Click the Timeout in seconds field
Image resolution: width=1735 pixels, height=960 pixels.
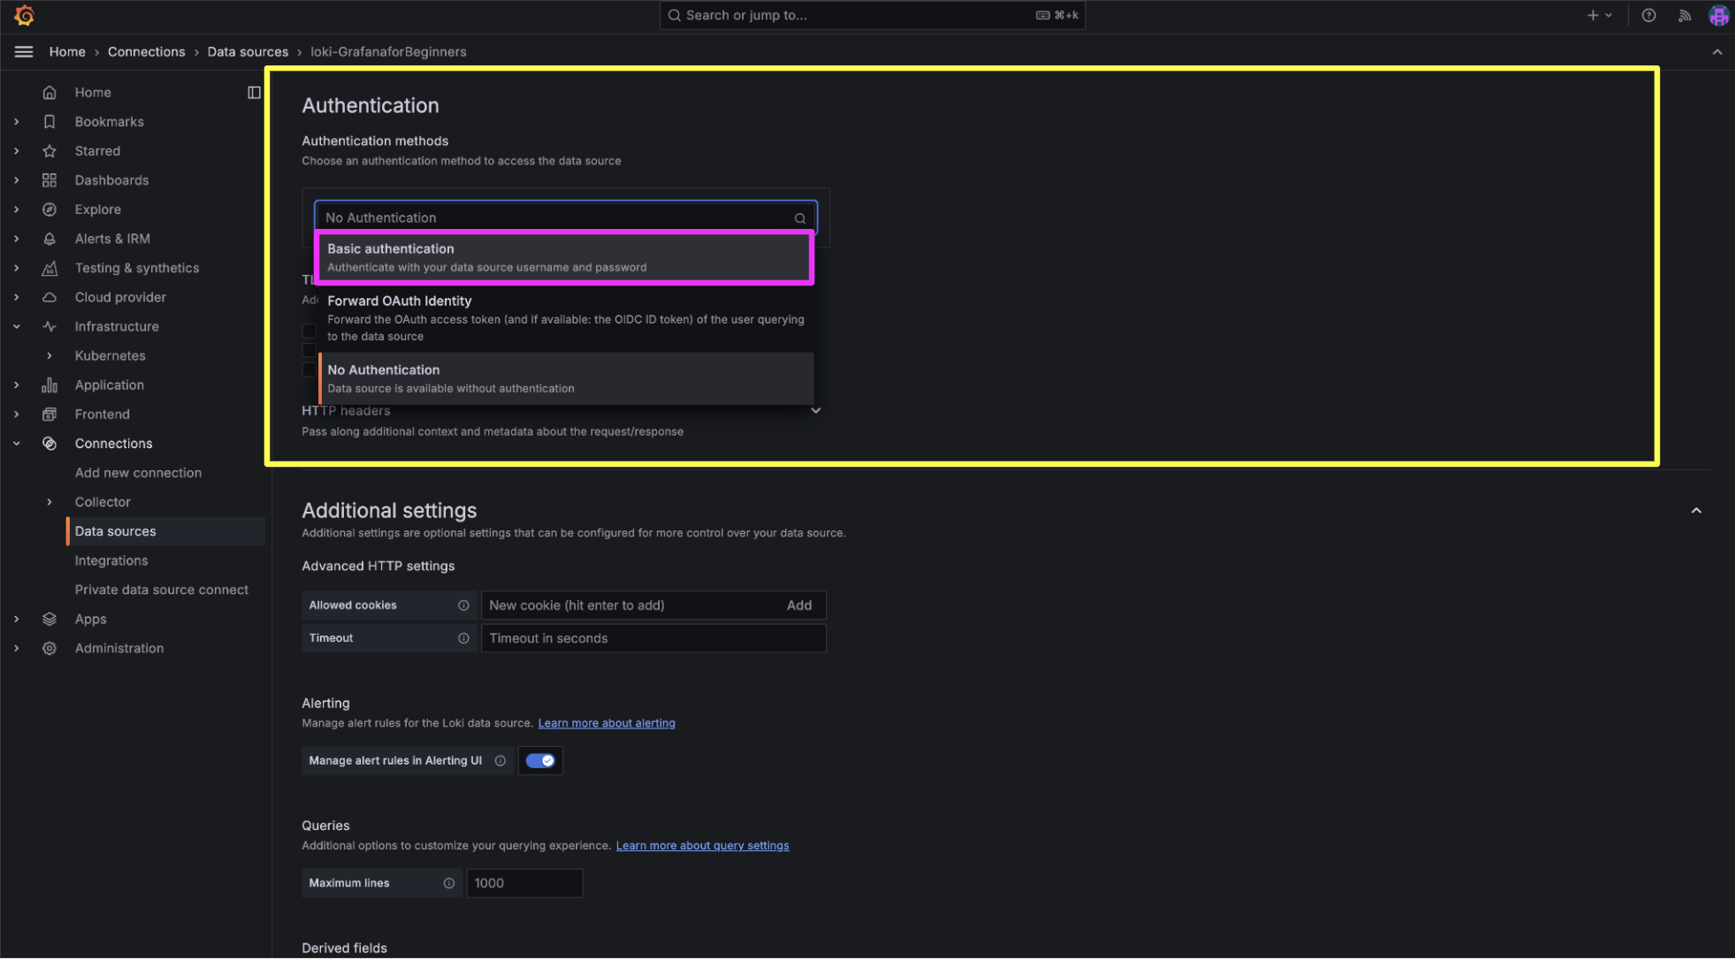pos(653,638)
